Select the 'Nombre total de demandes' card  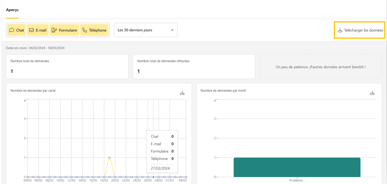[x=67, y=66]
